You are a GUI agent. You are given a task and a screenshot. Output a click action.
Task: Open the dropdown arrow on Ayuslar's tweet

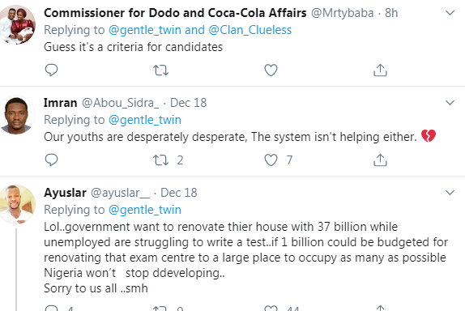pos(450,193)
